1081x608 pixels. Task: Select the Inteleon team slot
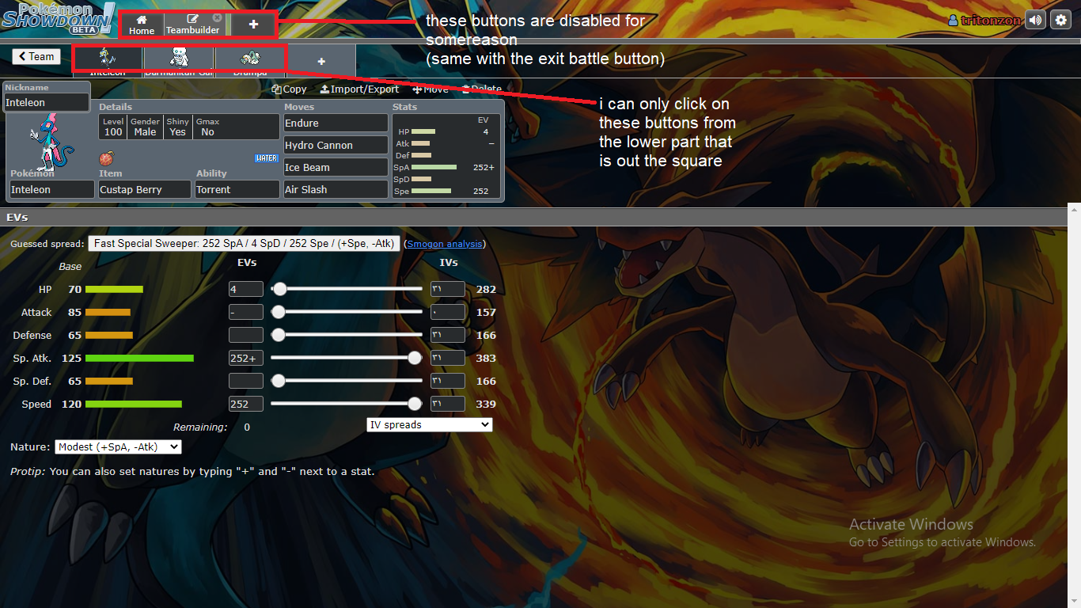[108, 60]
